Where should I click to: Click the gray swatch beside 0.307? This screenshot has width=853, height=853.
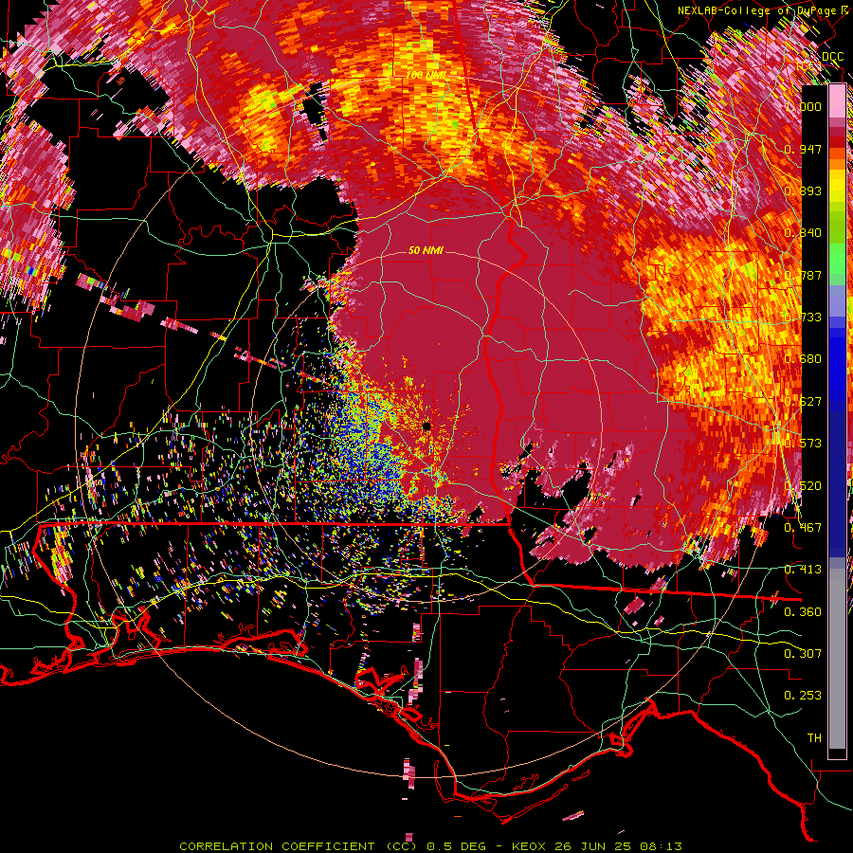[837, 659]
